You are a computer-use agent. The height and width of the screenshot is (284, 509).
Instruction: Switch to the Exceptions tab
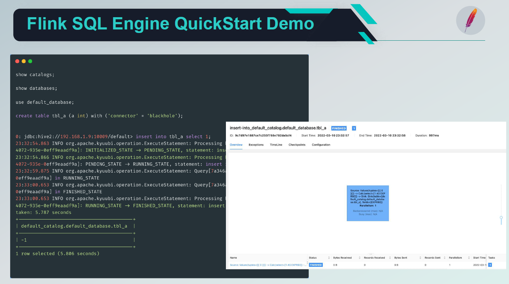pos(256,145)
